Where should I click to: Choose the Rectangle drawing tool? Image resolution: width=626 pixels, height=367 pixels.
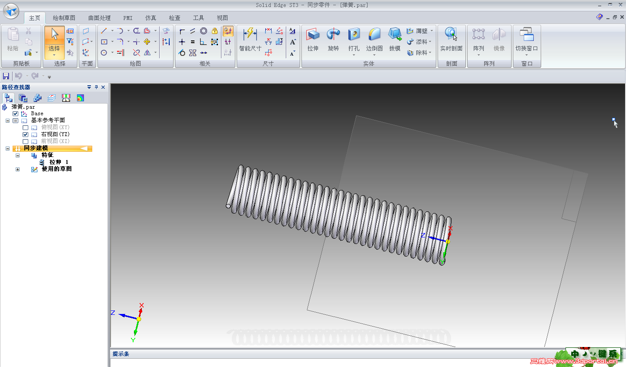pos(104,42)
